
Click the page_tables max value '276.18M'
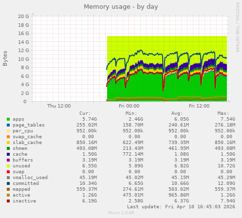(225, 125)
